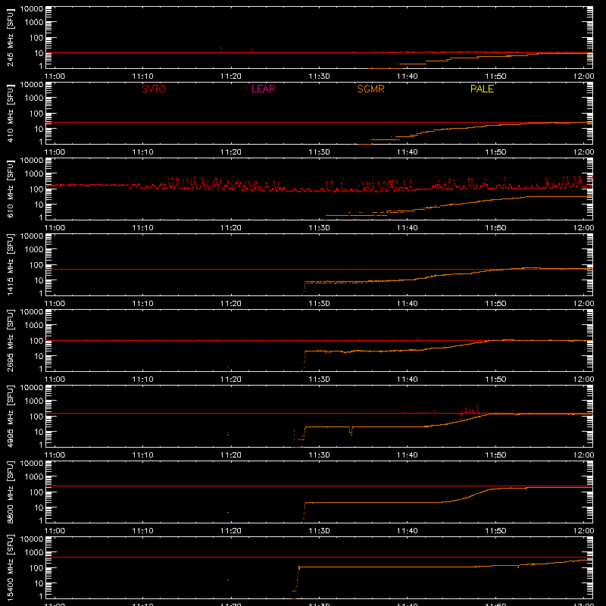
Task: Select the 2695 MHz [SFU] axis title
Action: click(x=11, y=340)
